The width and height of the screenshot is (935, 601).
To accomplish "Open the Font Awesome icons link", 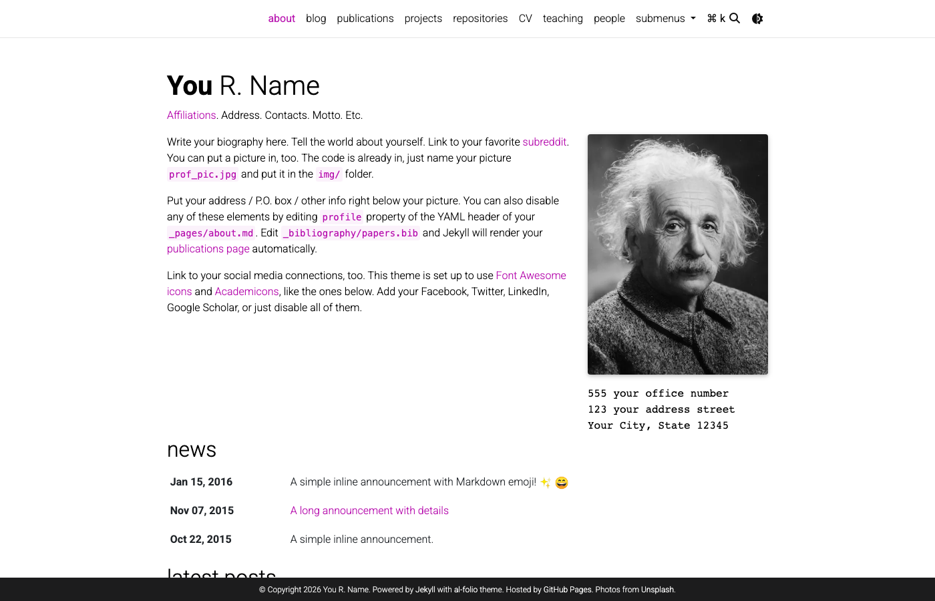I will point(530,275).
